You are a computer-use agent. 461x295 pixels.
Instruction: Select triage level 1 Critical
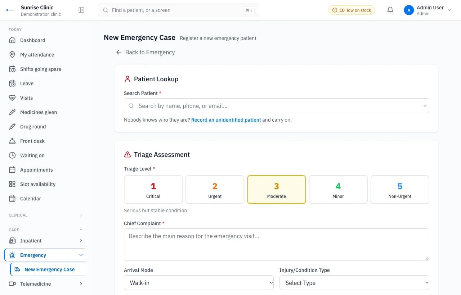pos(153,190)
